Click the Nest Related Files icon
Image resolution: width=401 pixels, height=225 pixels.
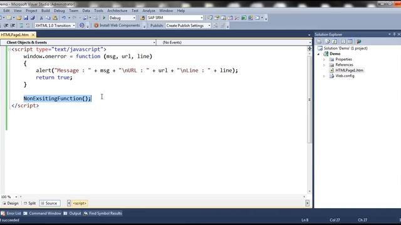pyautogui.click(x=343, y=42)
